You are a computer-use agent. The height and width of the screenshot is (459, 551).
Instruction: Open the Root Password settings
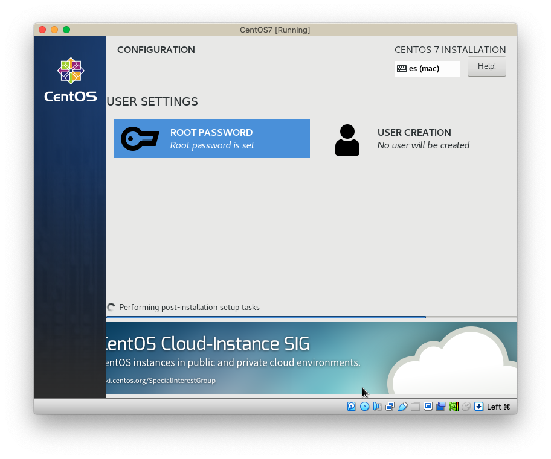click(211, 139)
